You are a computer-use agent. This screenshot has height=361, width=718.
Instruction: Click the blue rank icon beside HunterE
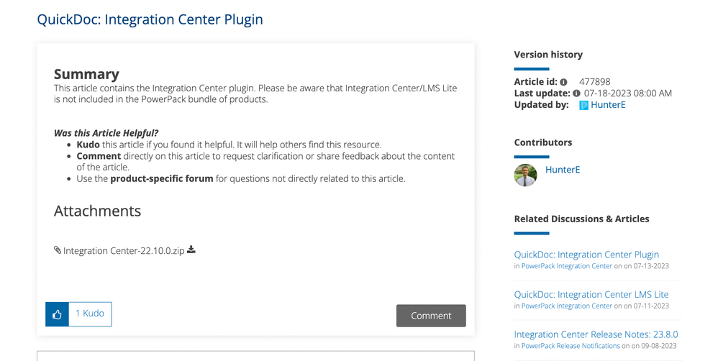[583, 105]
